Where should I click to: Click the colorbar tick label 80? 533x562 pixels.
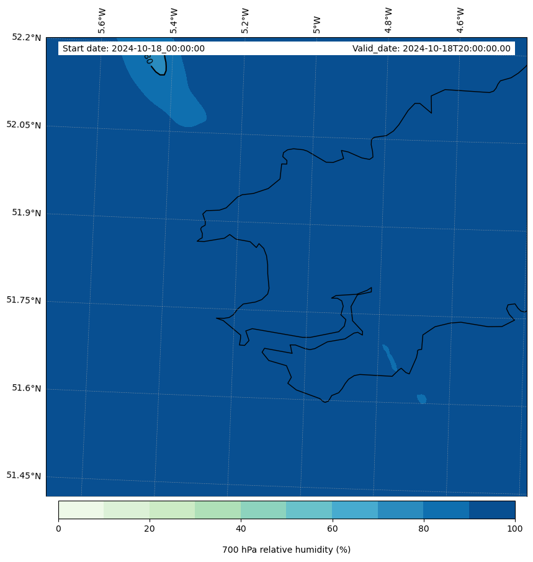(x=424, y=529)
